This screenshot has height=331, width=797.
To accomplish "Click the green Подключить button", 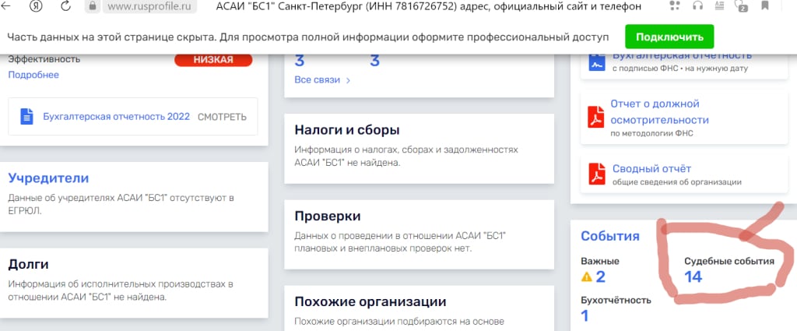I will [669, 37].
